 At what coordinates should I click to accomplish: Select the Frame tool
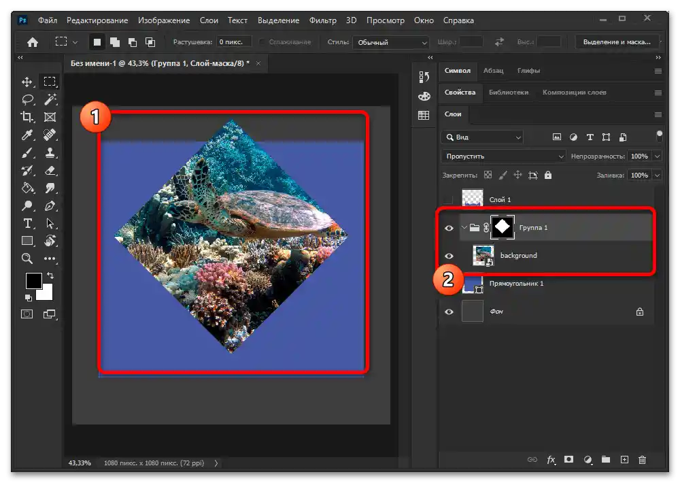coord(50,117)
